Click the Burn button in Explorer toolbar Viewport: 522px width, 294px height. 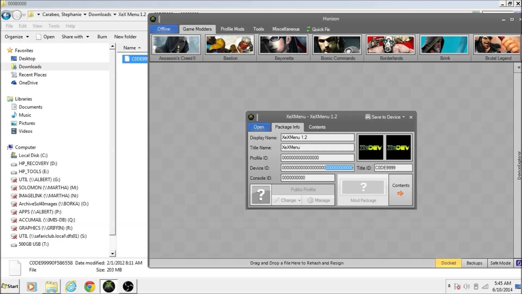click(102, 37)
